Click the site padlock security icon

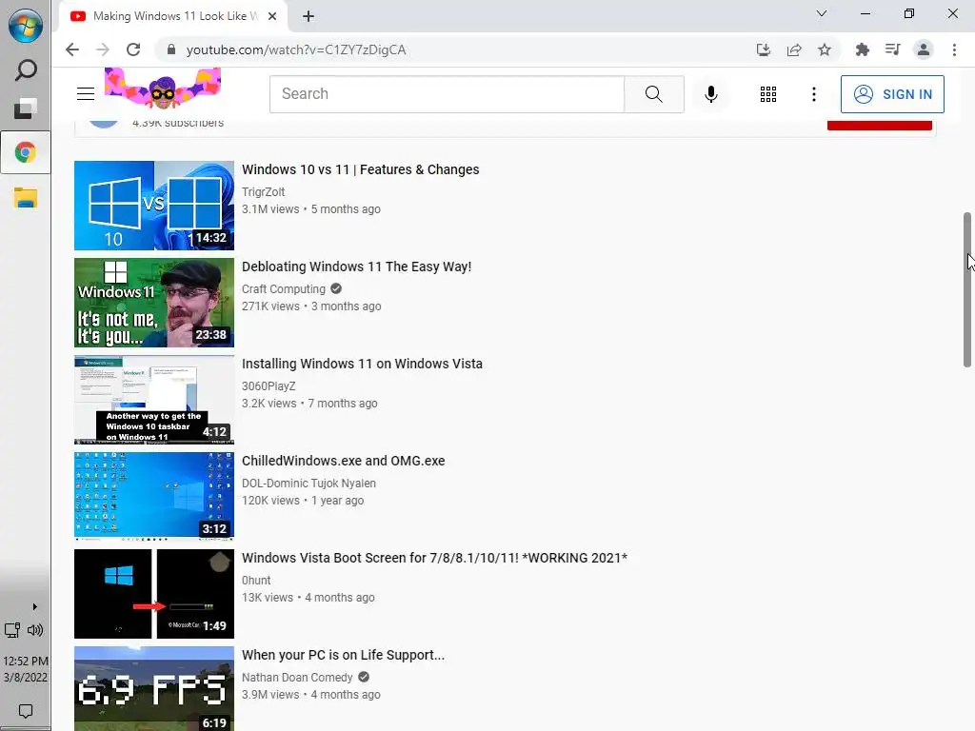(x=171, y=49)
